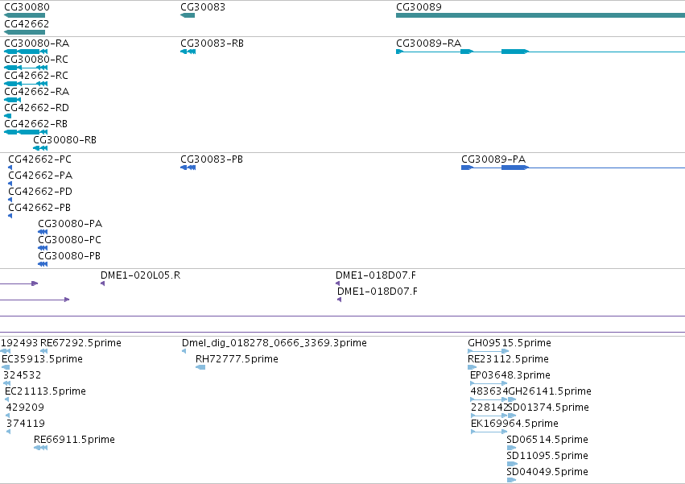Select protein CG42662-PA

40,176
